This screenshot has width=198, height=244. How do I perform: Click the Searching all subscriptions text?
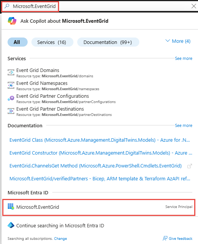(30, 239)
